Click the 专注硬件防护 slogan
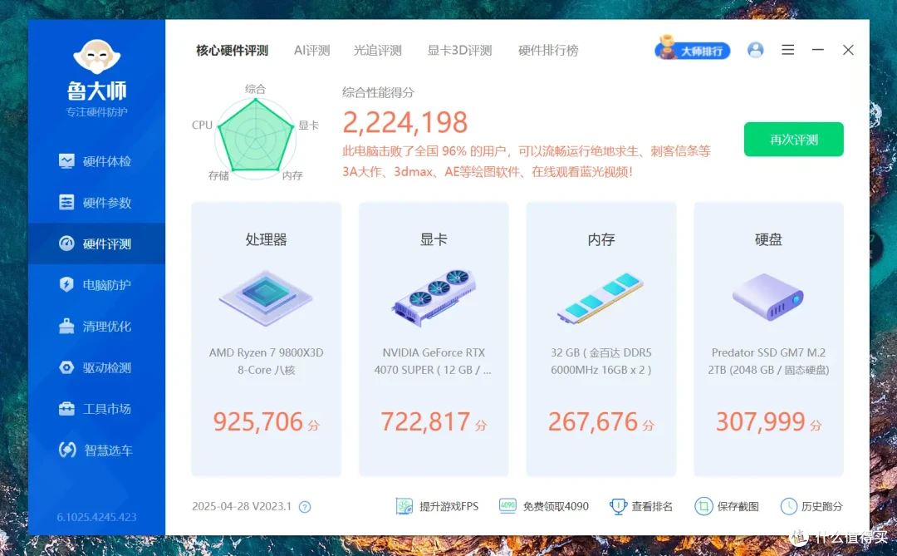The height and width of the screenshot is (556, 897). click(x=96, y=112)
